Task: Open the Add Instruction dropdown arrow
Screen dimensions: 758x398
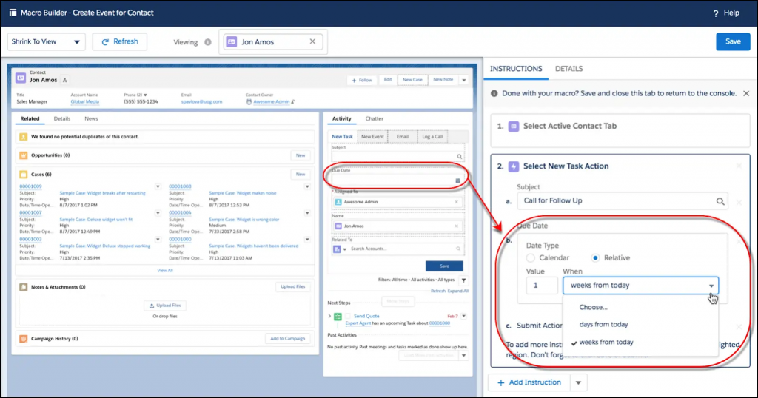Action: tap(578, 382)
